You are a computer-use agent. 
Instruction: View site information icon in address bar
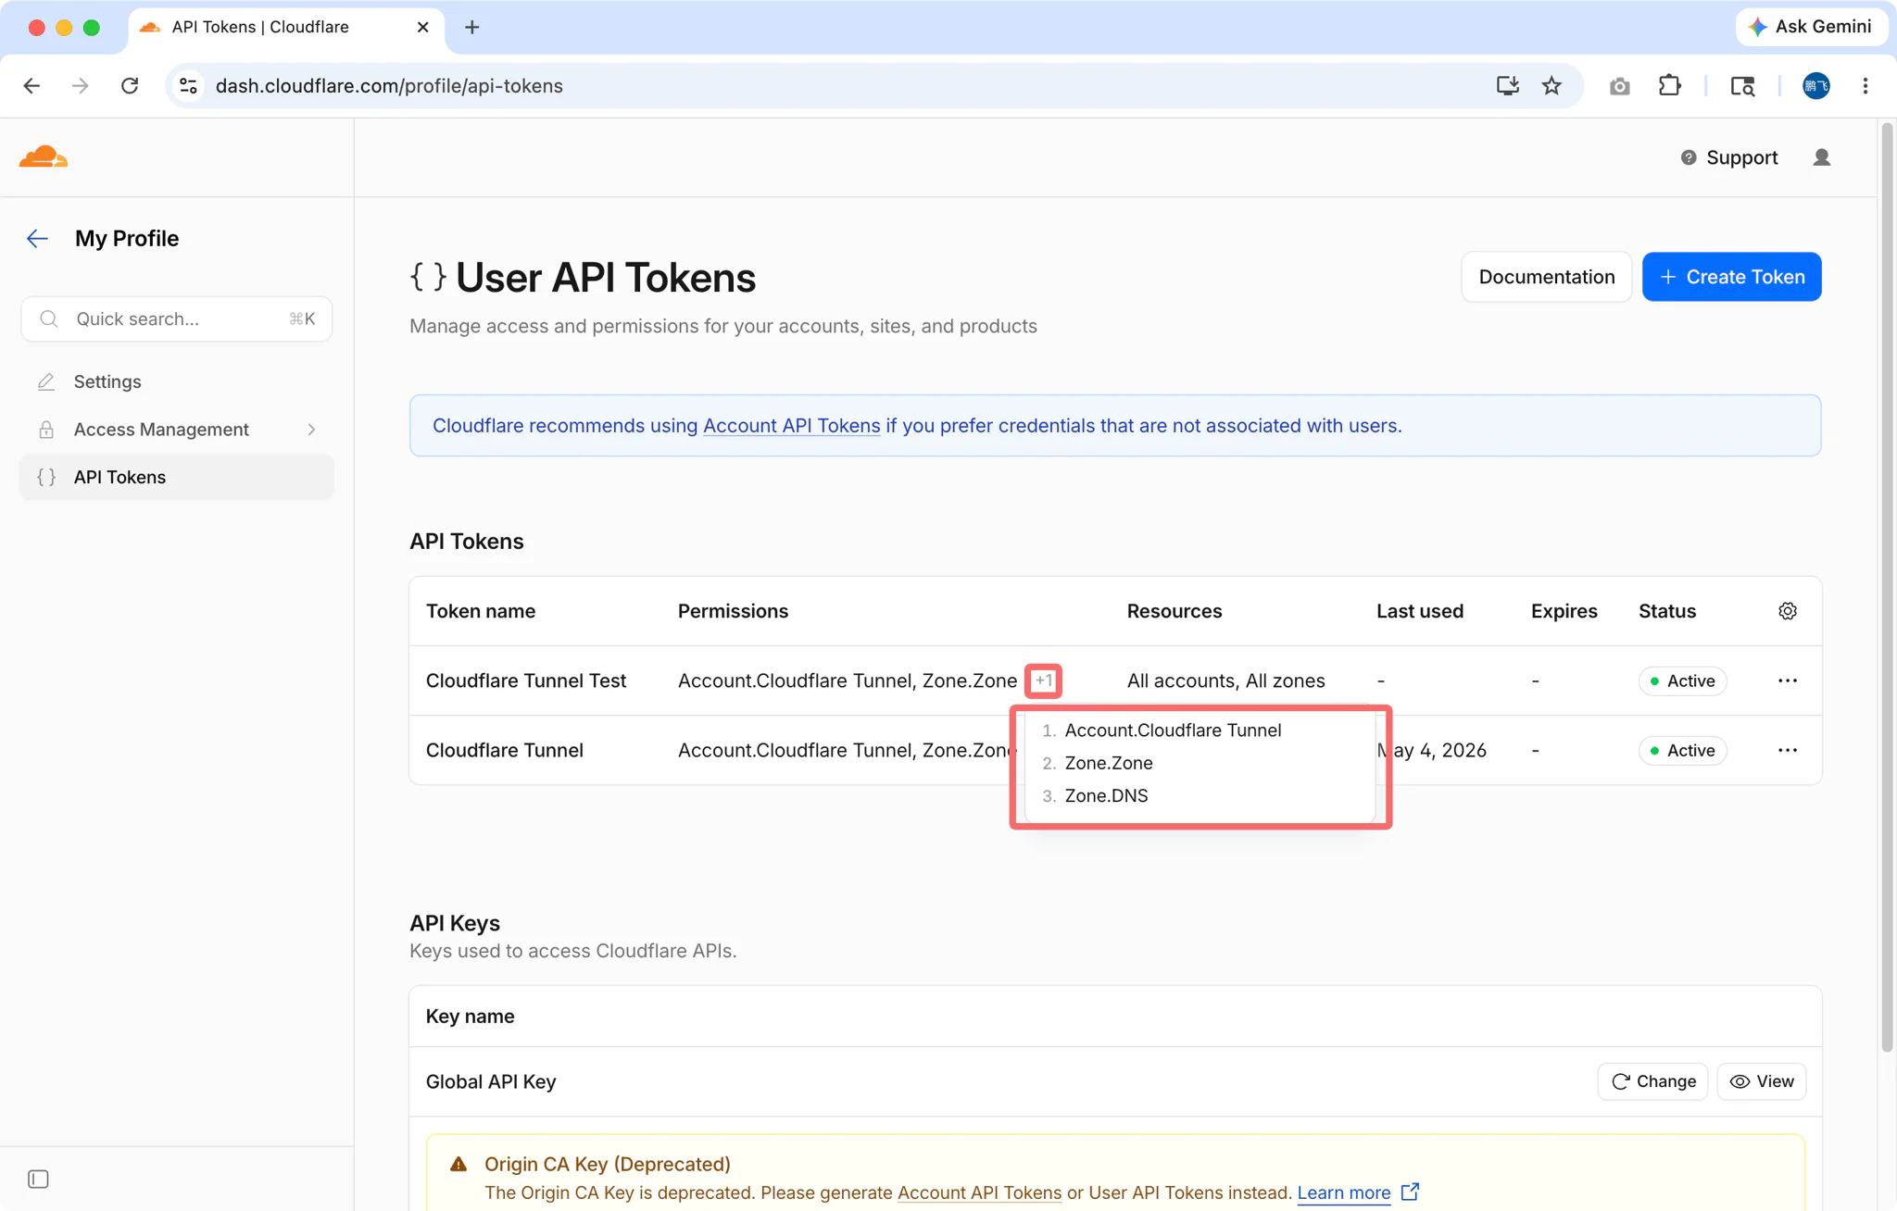tap(188, 86)
